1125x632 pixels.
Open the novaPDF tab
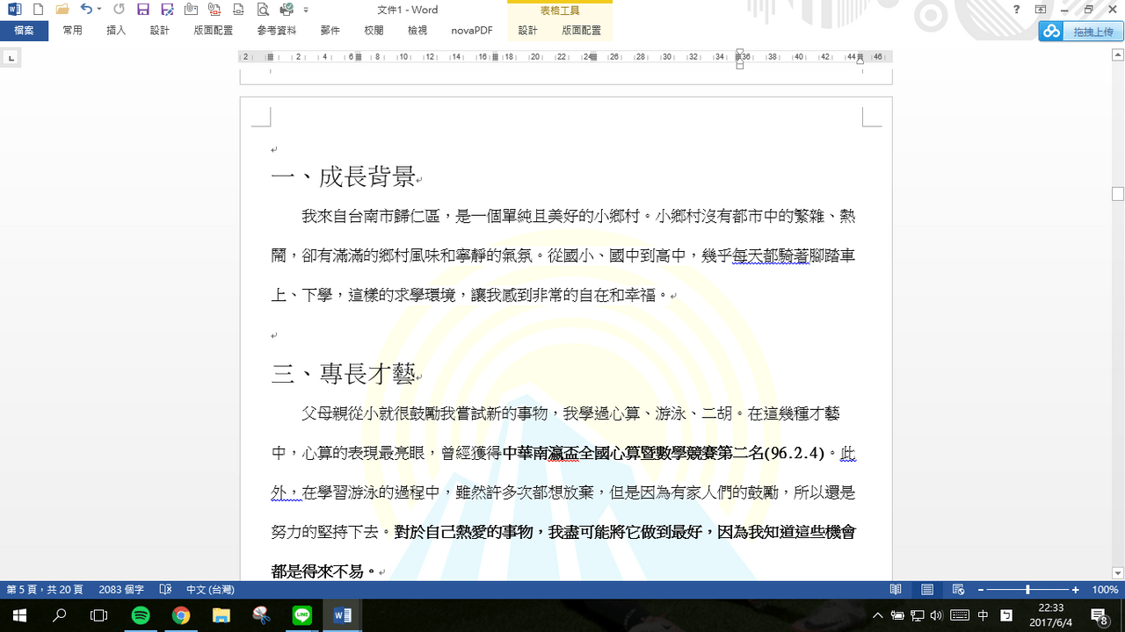click(472, 30)
